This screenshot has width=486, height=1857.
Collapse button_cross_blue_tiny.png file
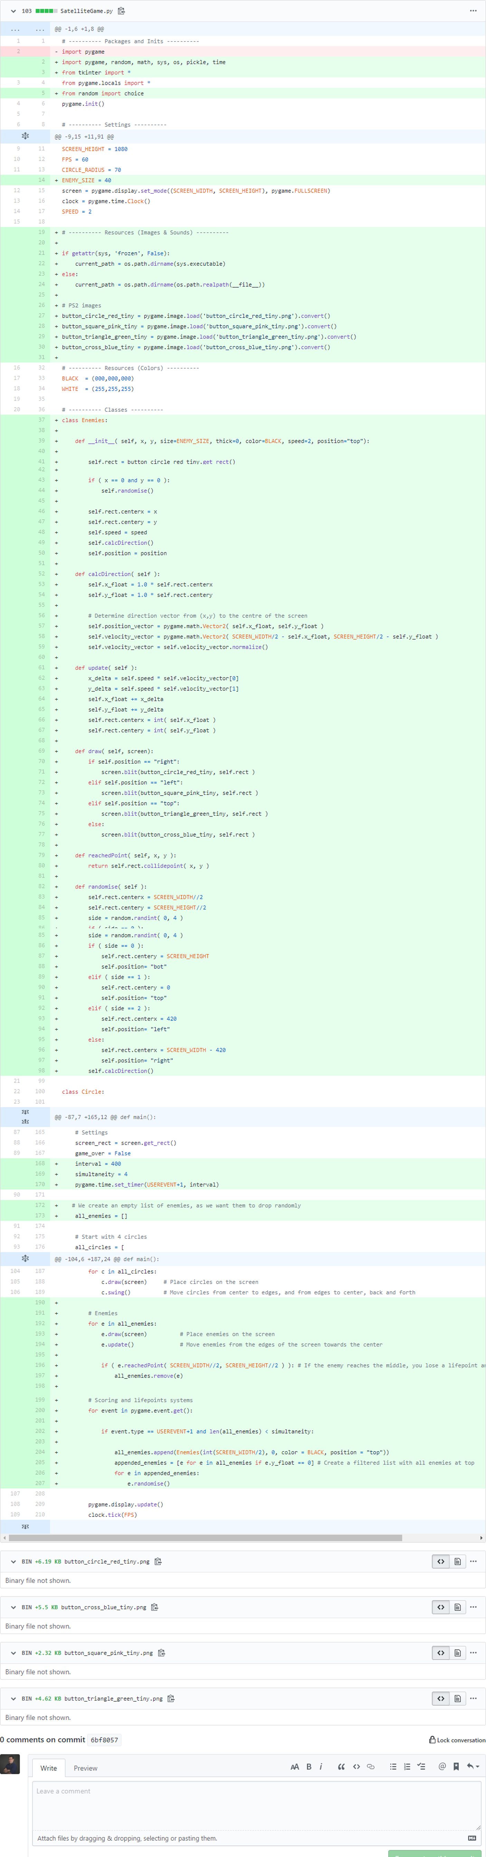(13, 1607)
